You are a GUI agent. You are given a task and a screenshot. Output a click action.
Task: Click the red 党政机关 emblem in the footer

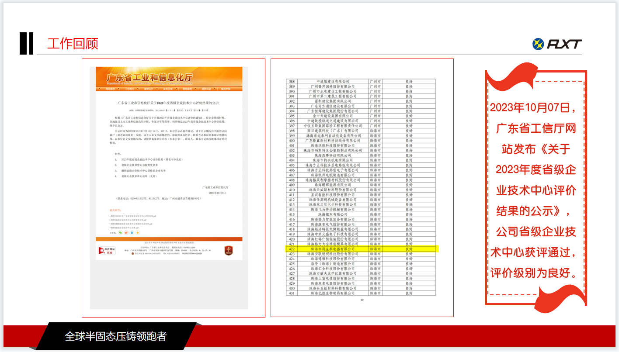click(x=228, y=250)
